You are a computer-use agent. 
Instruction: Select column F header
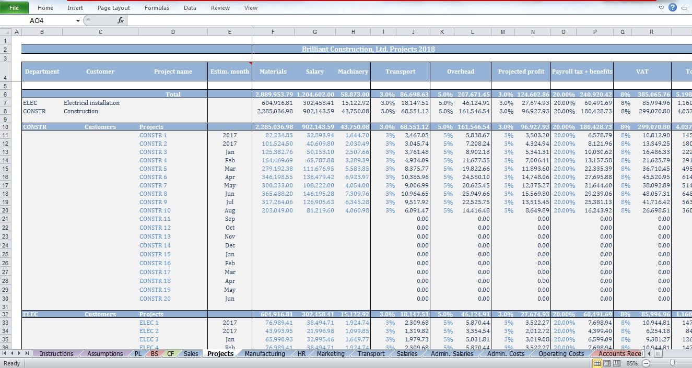coord(273,32)
